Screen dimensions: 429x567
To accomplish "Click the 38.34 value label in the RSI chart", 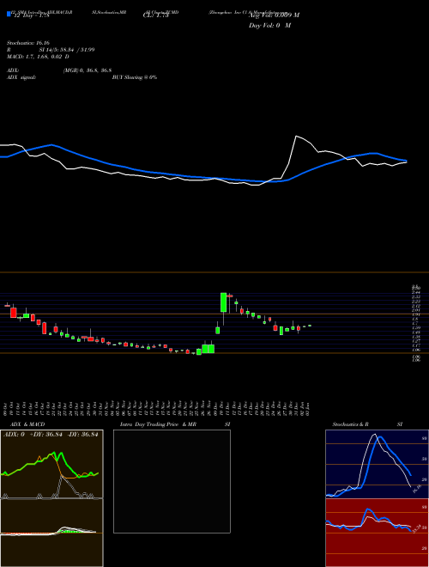I will click(416, 529).
